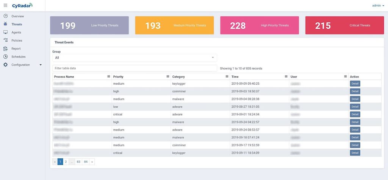
Task: Open the admin user dropdown
Action: click(x=378, y=6)
